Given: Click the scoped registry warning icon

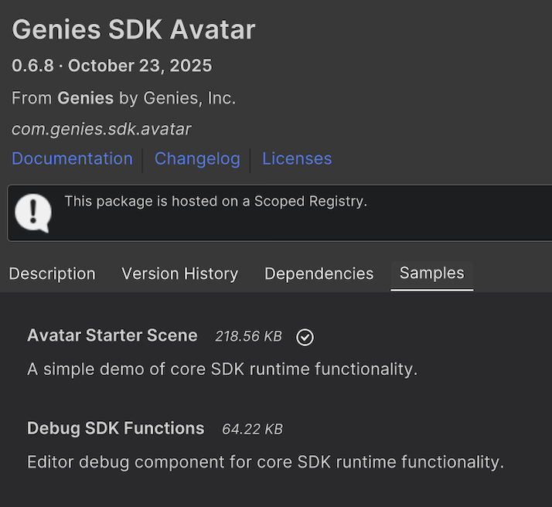Looking at the screenshot, I should pos(33,211).
